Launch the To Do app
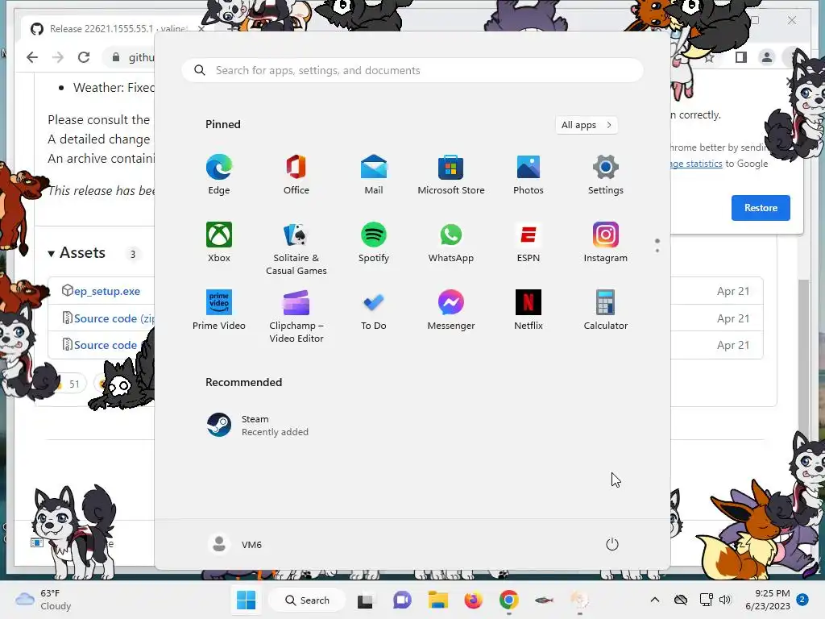Screen dimensions: 825x619 click(374, 310)
